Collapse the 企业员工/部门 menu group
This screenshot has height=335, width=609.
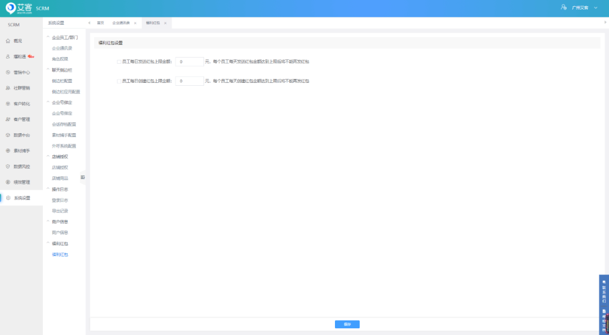coord(48,37)
